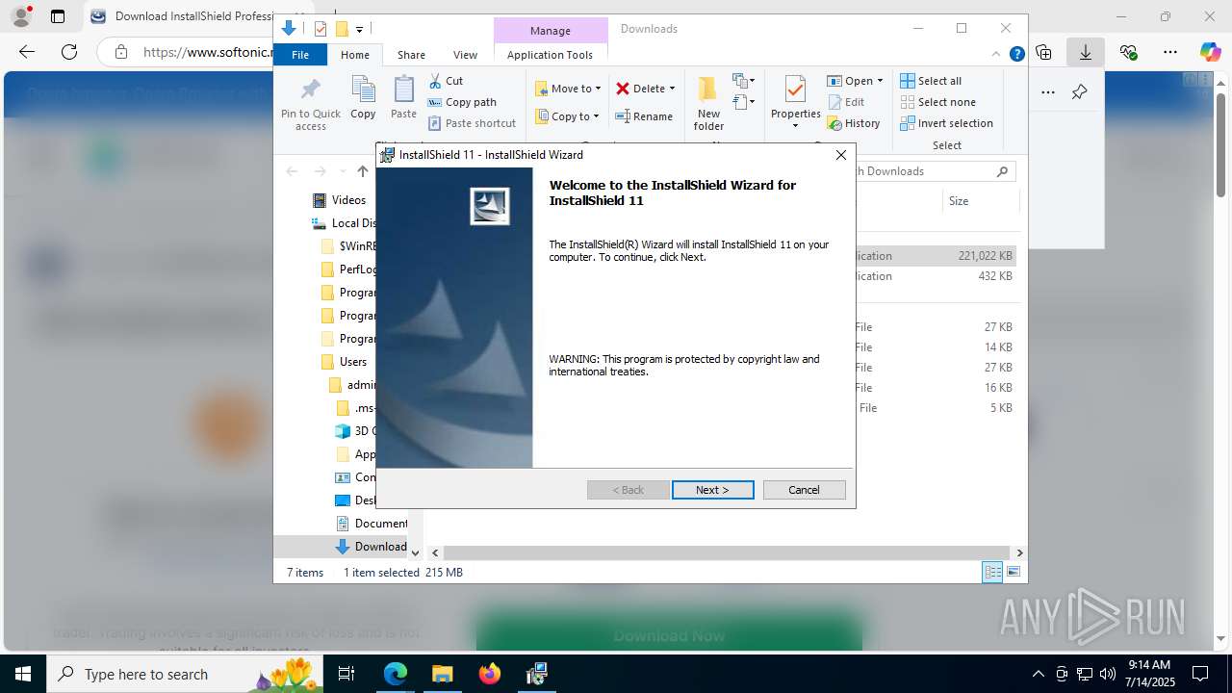Collapse the Explorer ribbon chevron
1232x693 pixels.
click(997, 55)
